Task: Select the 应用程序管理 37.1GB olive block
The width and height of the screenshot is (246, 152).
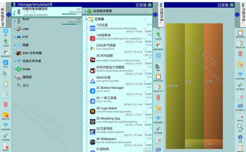Action: 175,86
